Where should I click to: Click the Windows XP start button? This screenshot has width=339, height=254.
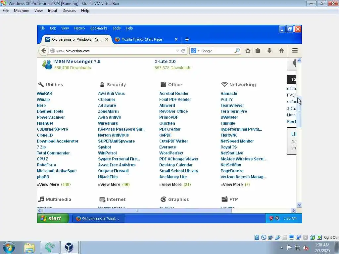(x=53, y=218)
